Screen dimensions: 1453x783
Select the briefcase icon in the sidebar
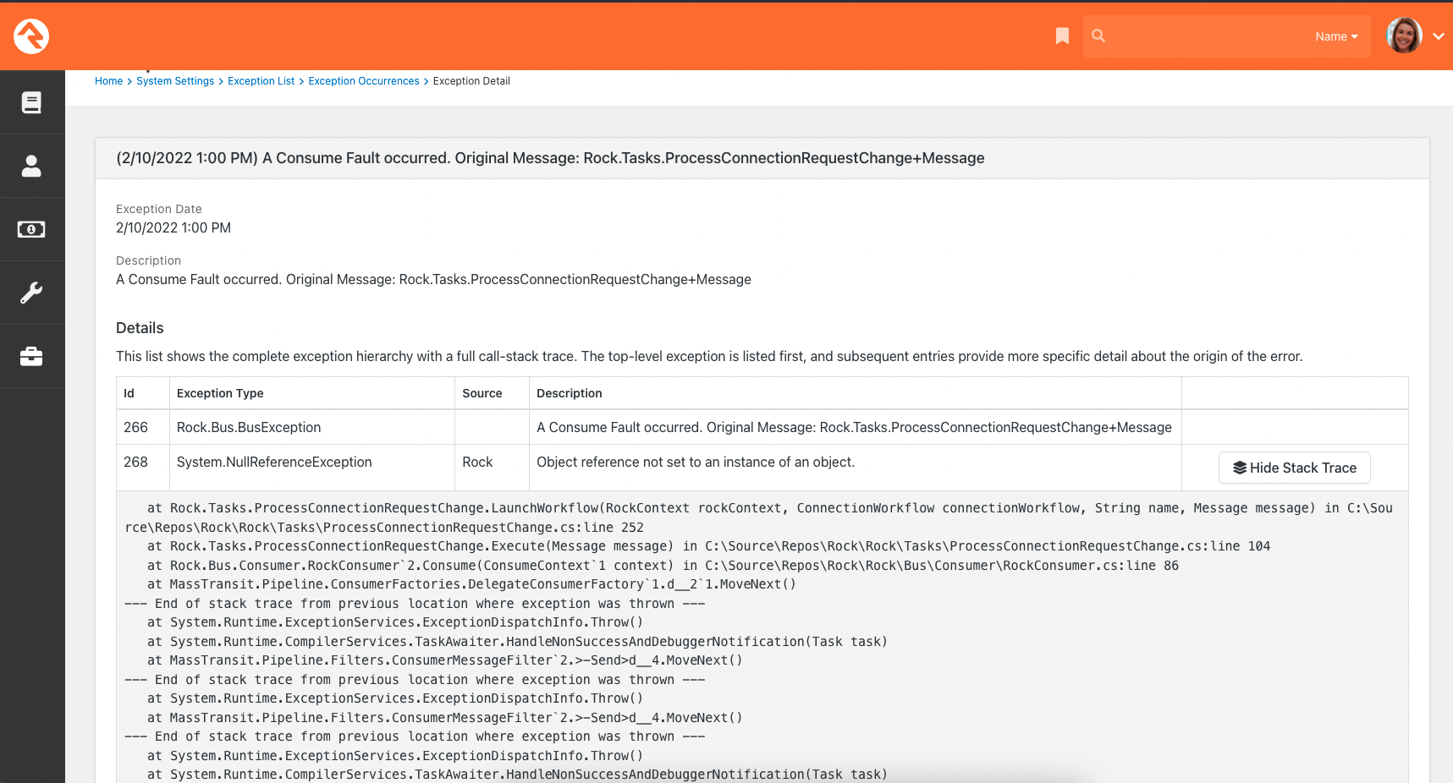[32, 355]
